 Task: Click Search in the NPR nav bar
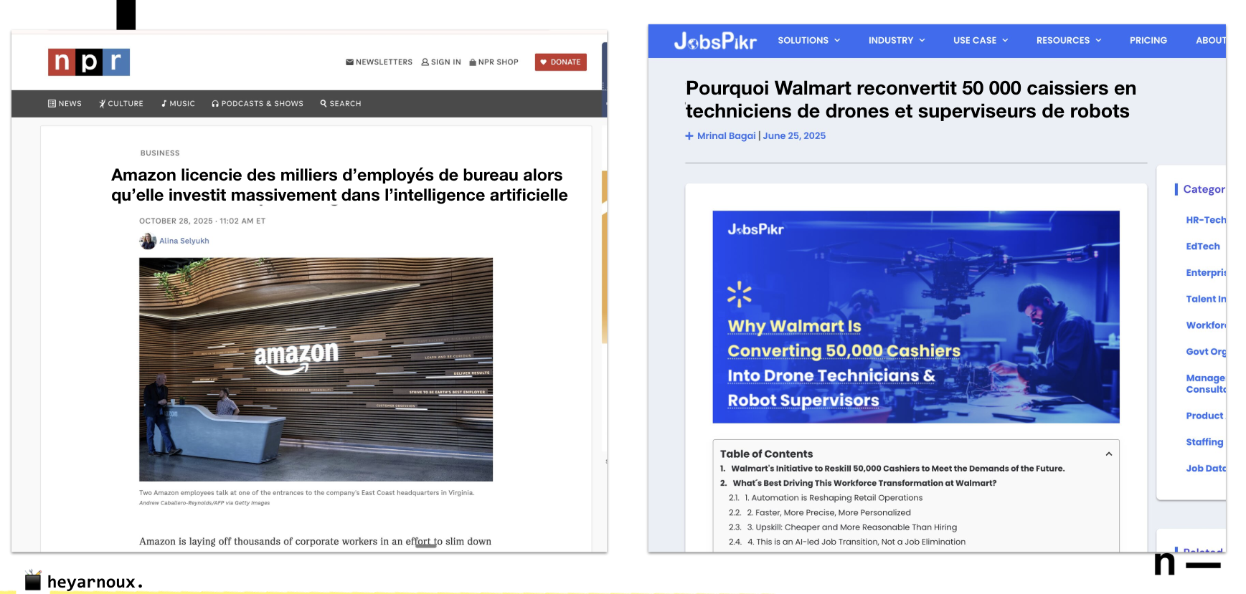coord(341,104)
